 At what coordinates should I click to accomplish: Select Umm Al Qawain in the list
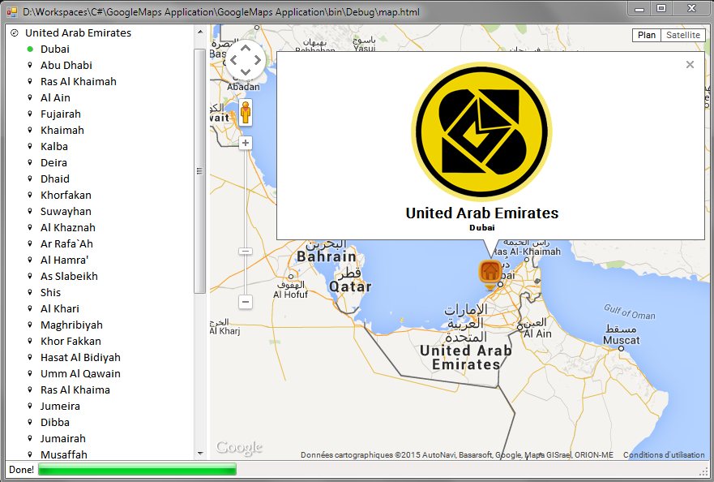click(x=80, y=373)
